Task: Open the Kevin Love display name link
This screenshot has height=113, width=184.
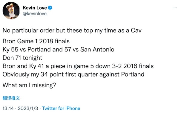Action: (35, 8)
